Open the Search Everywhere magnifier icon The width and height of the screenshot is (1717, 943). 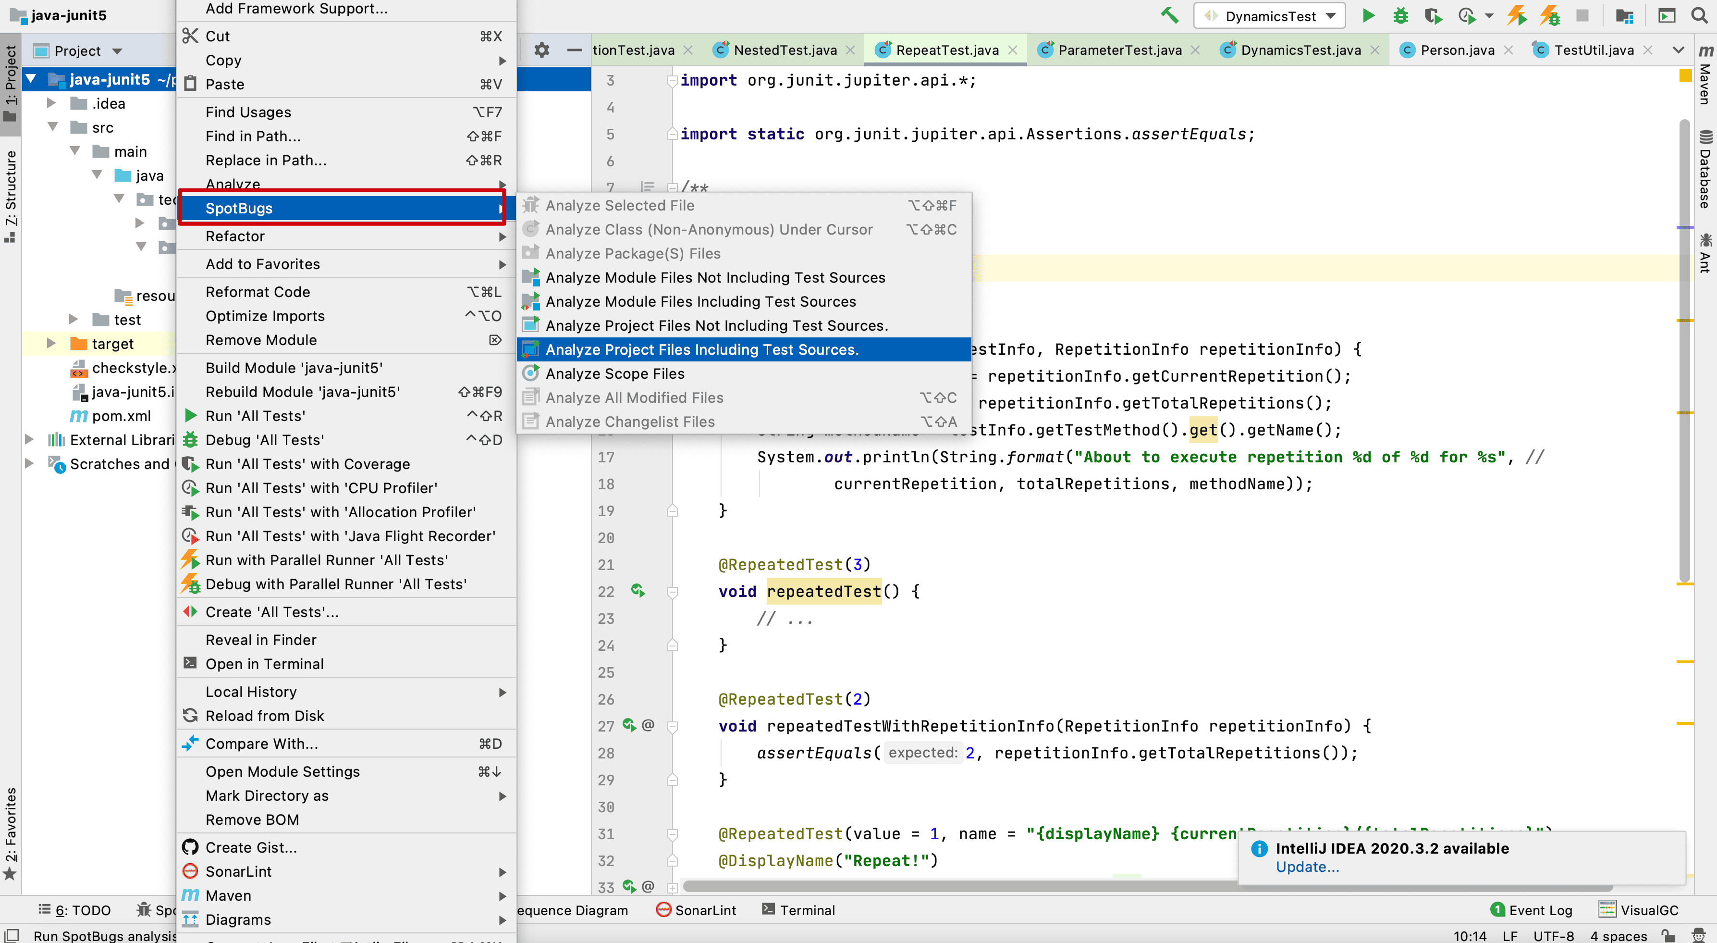coord(1699,15)
